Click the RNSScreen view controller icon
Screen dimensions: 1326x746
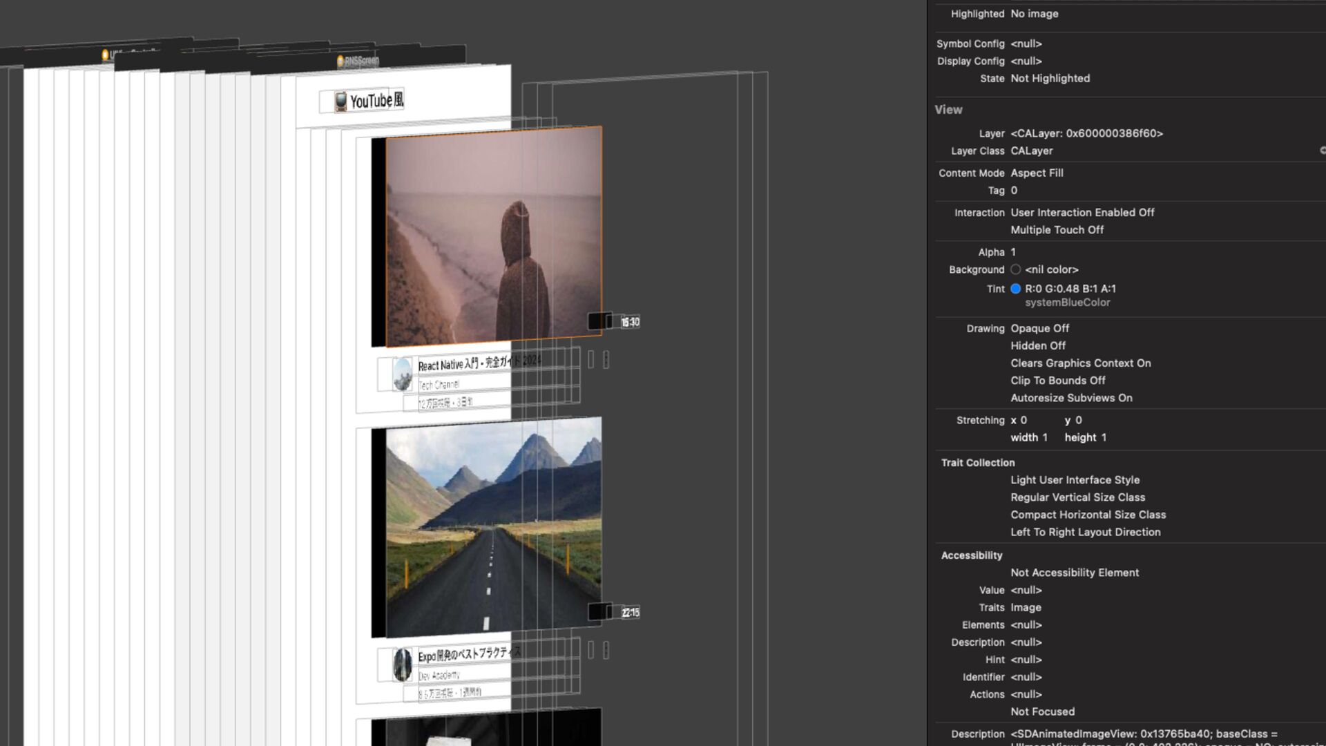[x=340, y=61]
